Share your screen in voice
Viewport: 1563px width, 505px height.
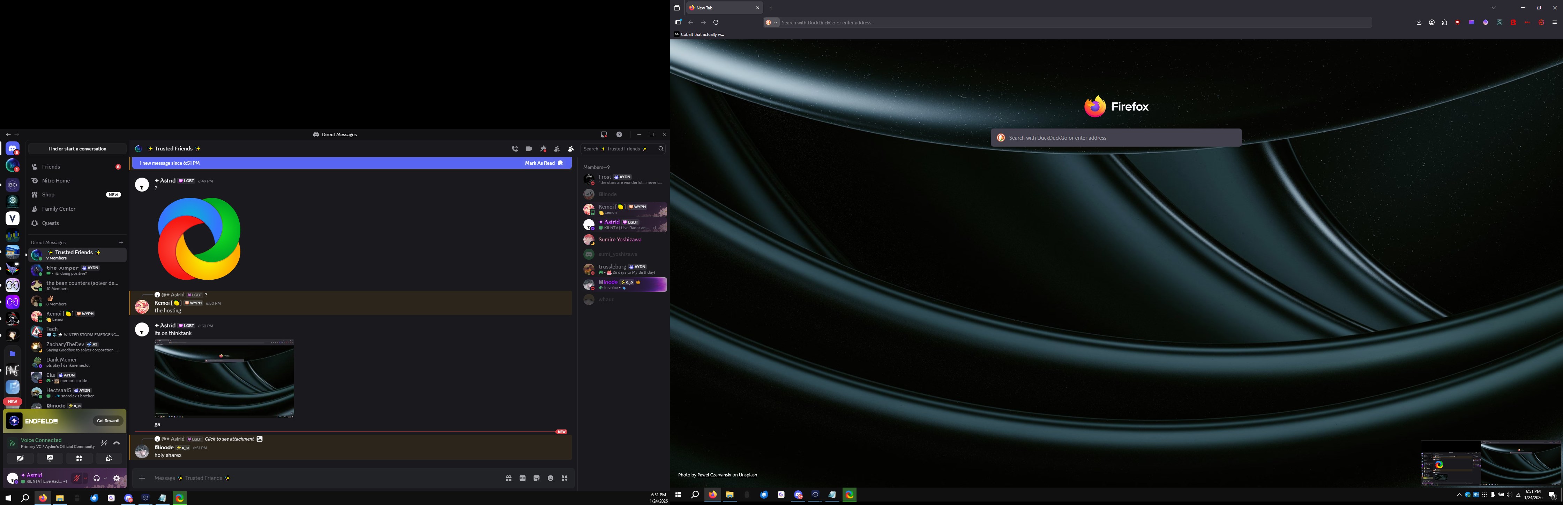click(x=50, y=458)
